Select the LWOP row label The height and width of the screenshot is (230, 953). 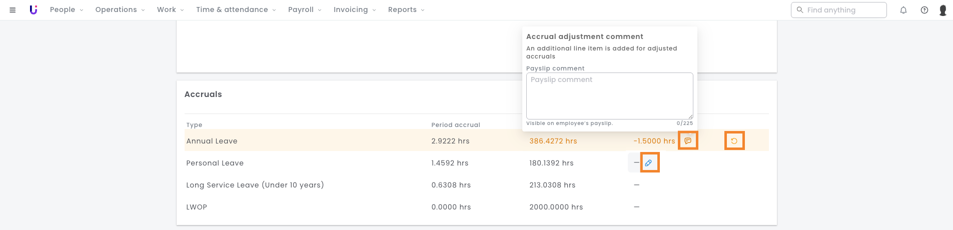(x=197, y=207)
